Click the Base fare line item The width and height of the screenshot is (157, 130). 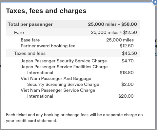(30, 40)
